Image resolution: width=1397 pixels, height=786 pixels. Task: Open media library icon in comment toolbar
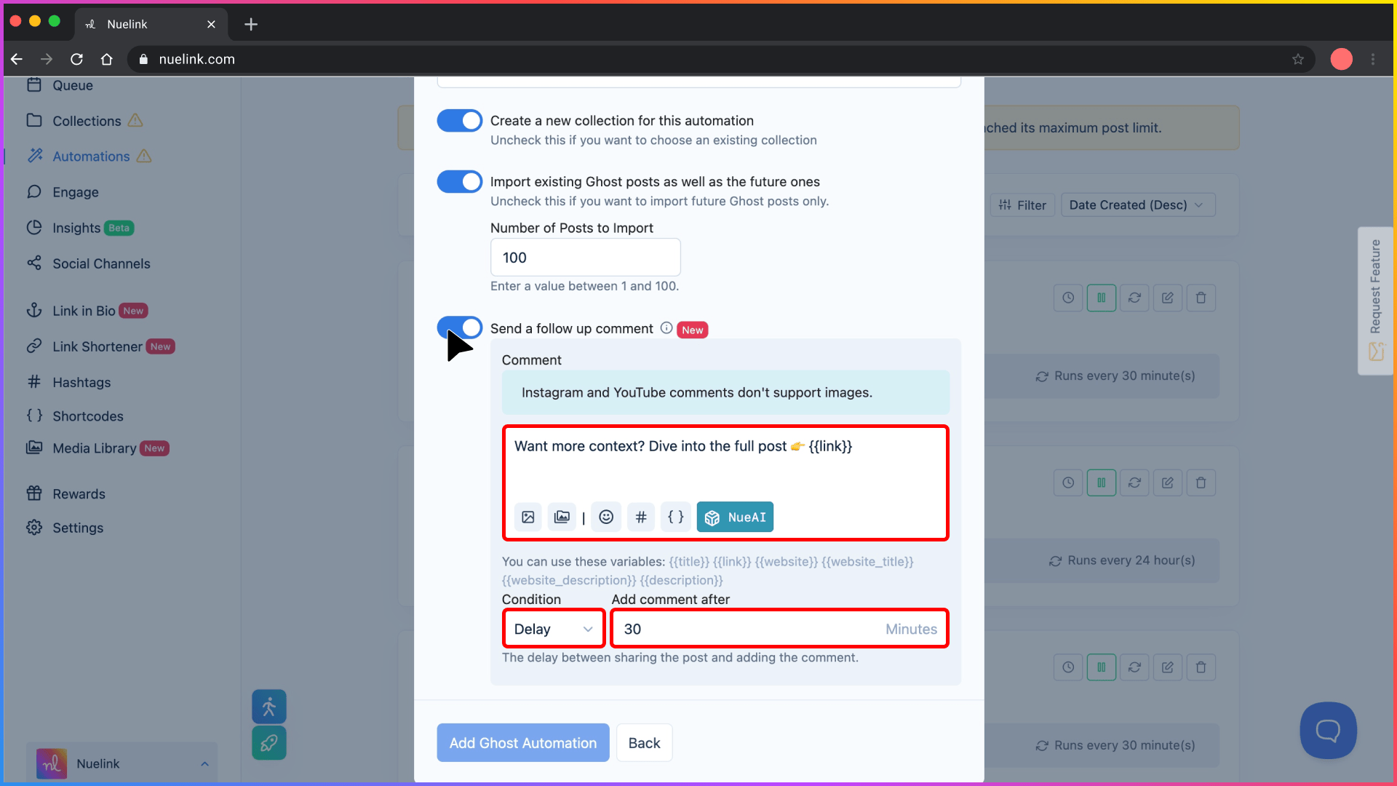(562, 517)
